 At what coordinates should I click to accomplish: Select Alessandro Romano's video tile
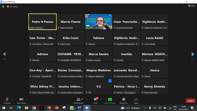(99, 22)
